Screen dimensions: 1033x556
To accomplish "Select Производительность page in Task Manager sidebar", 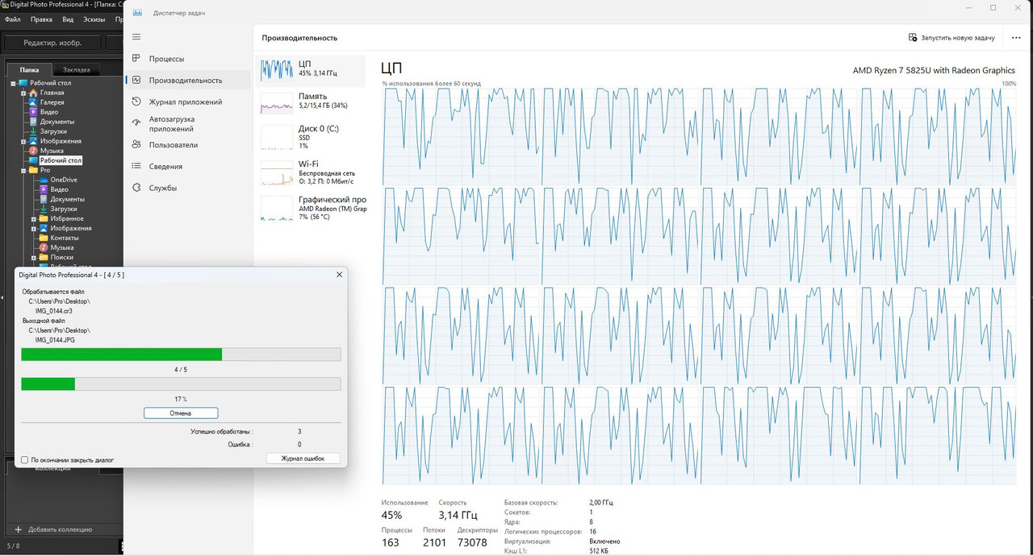I will click(x=189, y=80).
